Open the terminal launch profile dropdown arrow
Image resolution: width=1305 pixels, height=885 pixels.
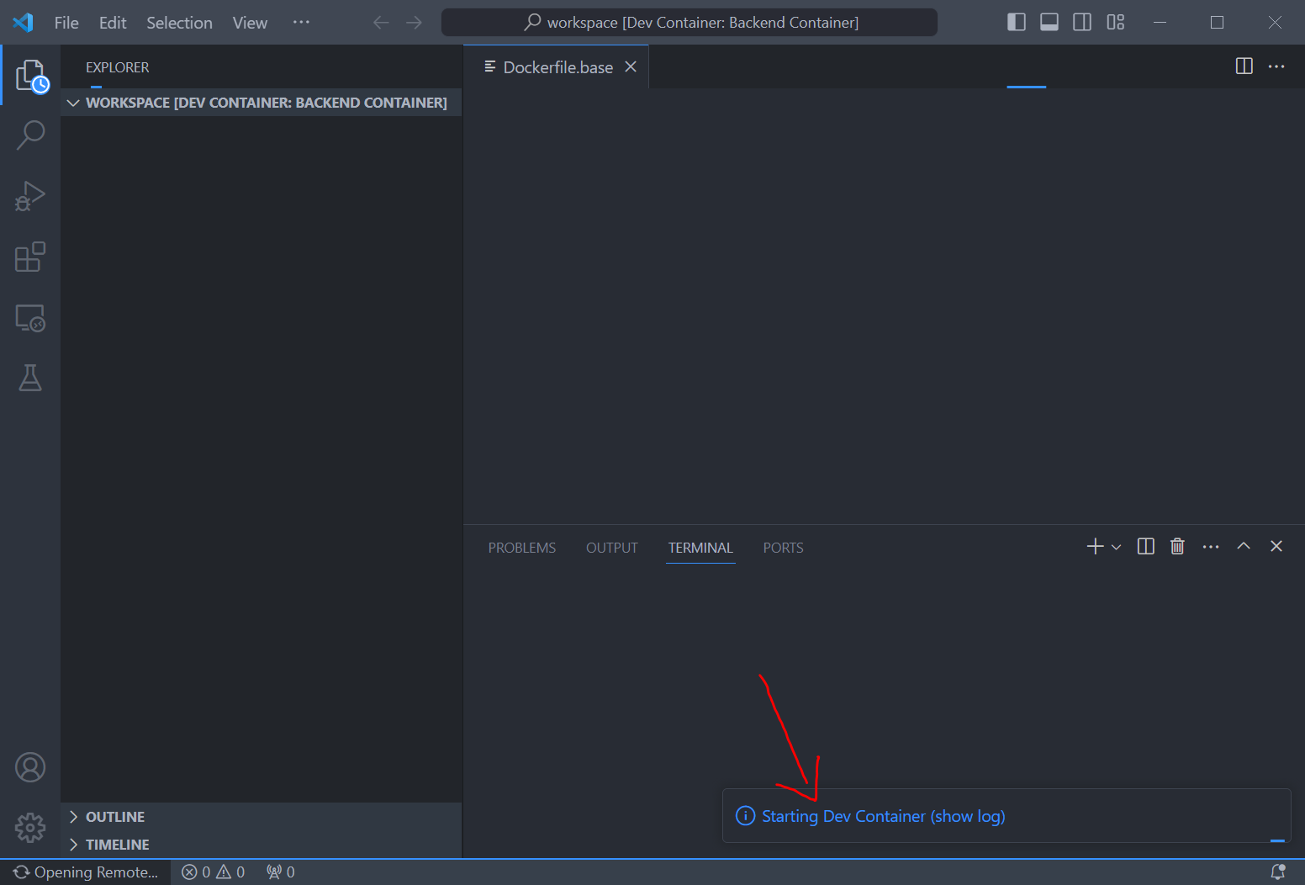pyautogui.click(x=1117, y=547)
